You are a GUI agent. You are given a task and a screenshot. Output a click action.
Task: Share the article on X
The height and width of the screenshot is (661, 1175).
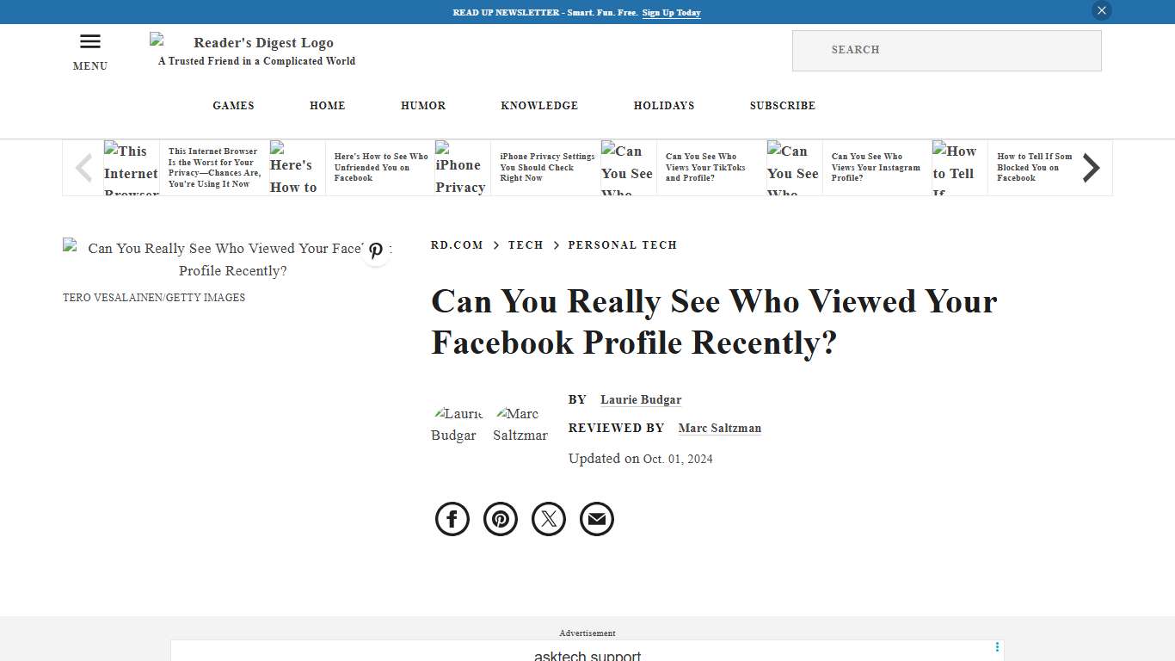(x=548, y=519)
